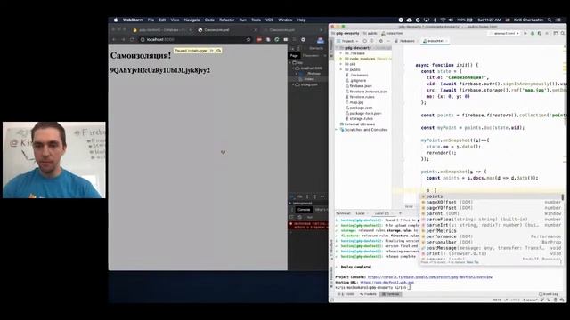Viewport: 570px width, 320px height.
Task: Open the Refactor menu
Action: [x=227, y=20]
